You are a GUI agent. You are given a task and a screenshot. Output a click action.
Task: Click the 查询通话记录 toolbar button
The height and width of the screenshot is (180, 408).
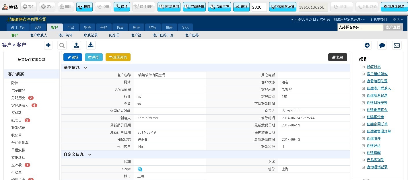[394, 7]
